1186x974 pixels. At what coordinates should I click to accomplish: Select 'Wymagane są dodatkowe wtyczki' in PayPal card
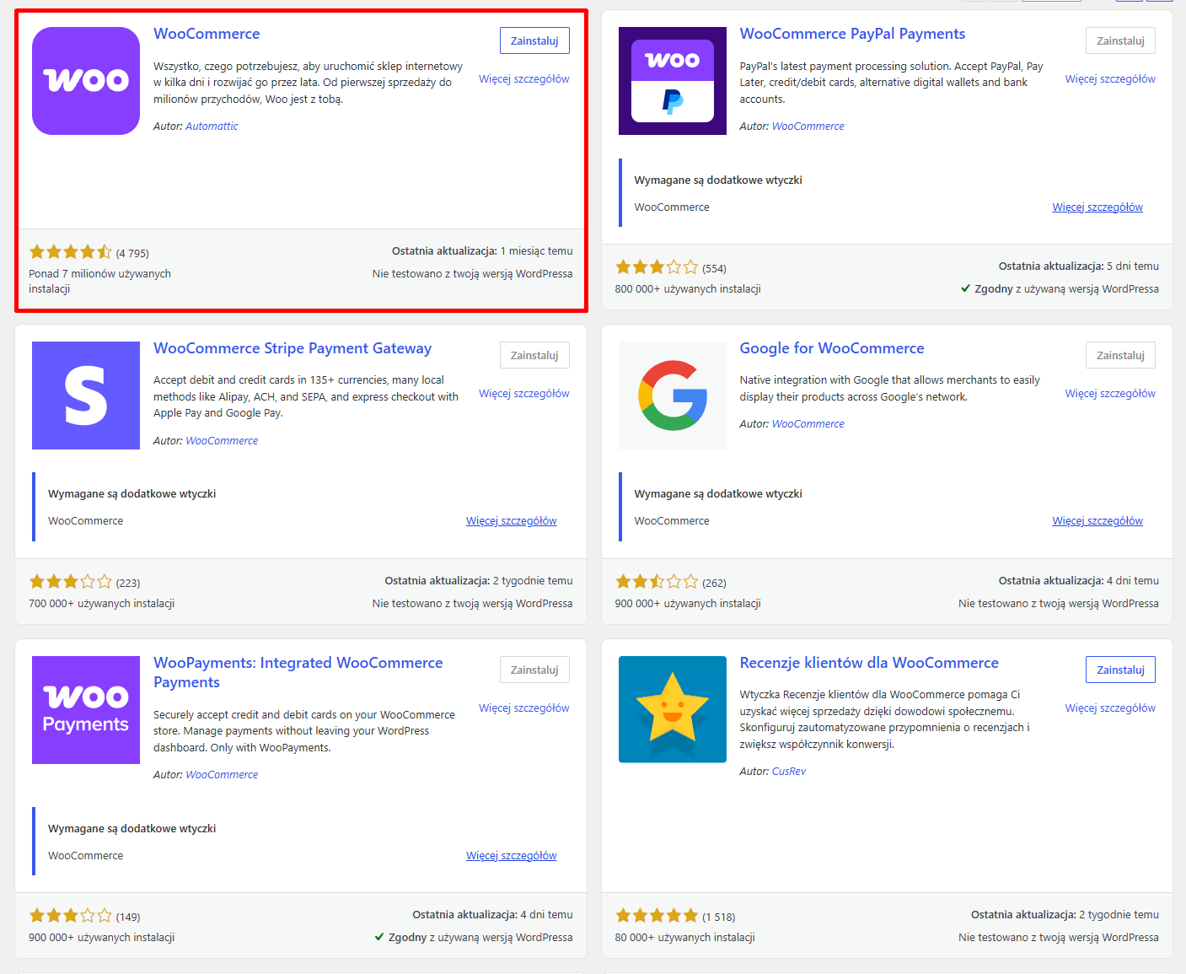[718, 180]
